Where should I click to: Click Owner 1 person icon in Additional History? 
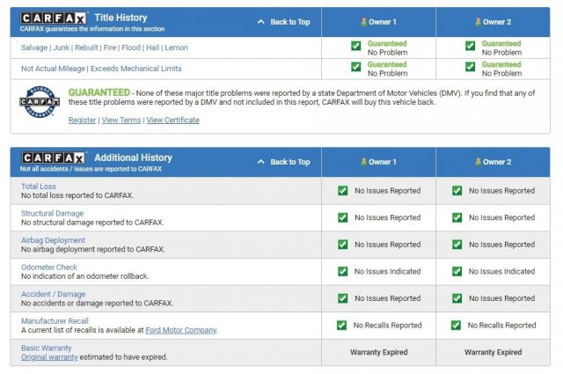click(364, 162)
